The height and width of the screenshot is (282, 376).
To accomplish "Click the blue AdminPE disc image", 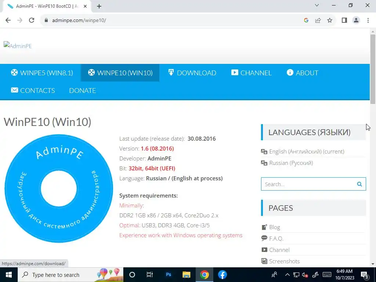I will pos(59,188).
